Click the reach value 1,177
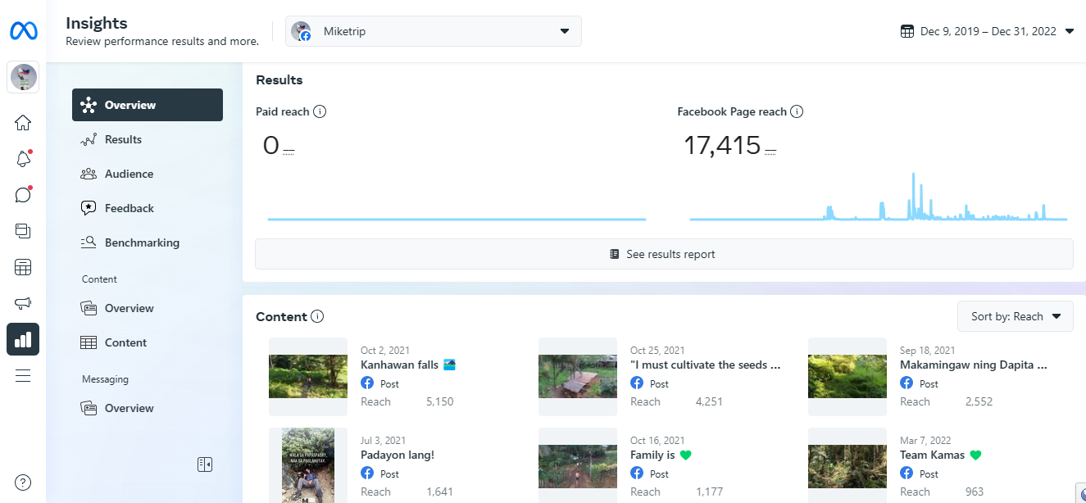The height and width of the screenshot is (503, 1086). click(x=709, y=492)
